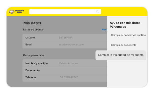This screenshot has height=94, width=154.
Task: Click the phone number 52 5511249747
Action: (x=69, y=77)
